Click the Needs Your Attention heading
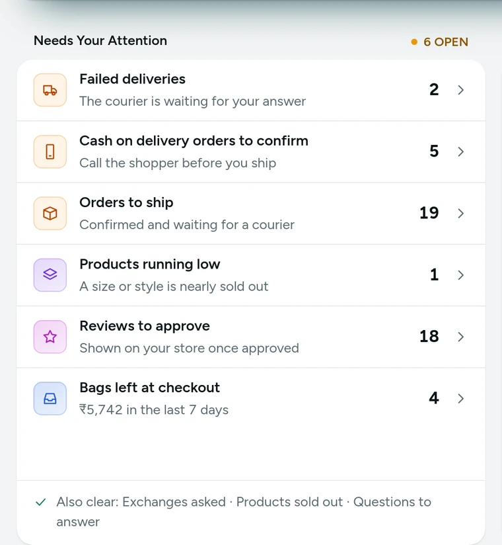The height and width of the screenshot is (545, 502). [100, 40]
